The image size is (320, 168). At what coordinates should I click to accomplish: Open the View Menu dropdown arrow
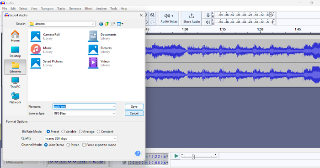click(x=123, y=24)
